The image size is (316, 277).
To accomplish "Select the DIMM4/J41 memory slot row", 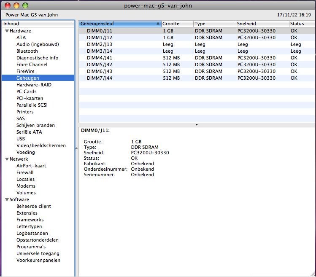I will 197,58.
